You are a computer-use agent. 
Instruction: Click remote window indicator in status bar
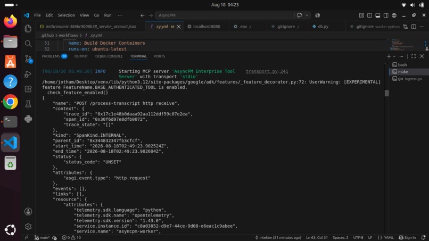tap(26, 237)
